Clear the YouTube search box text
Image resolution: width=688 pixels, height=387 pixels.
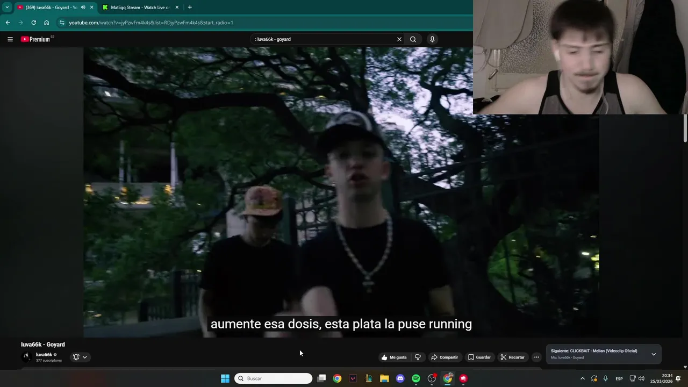(399, 39)
